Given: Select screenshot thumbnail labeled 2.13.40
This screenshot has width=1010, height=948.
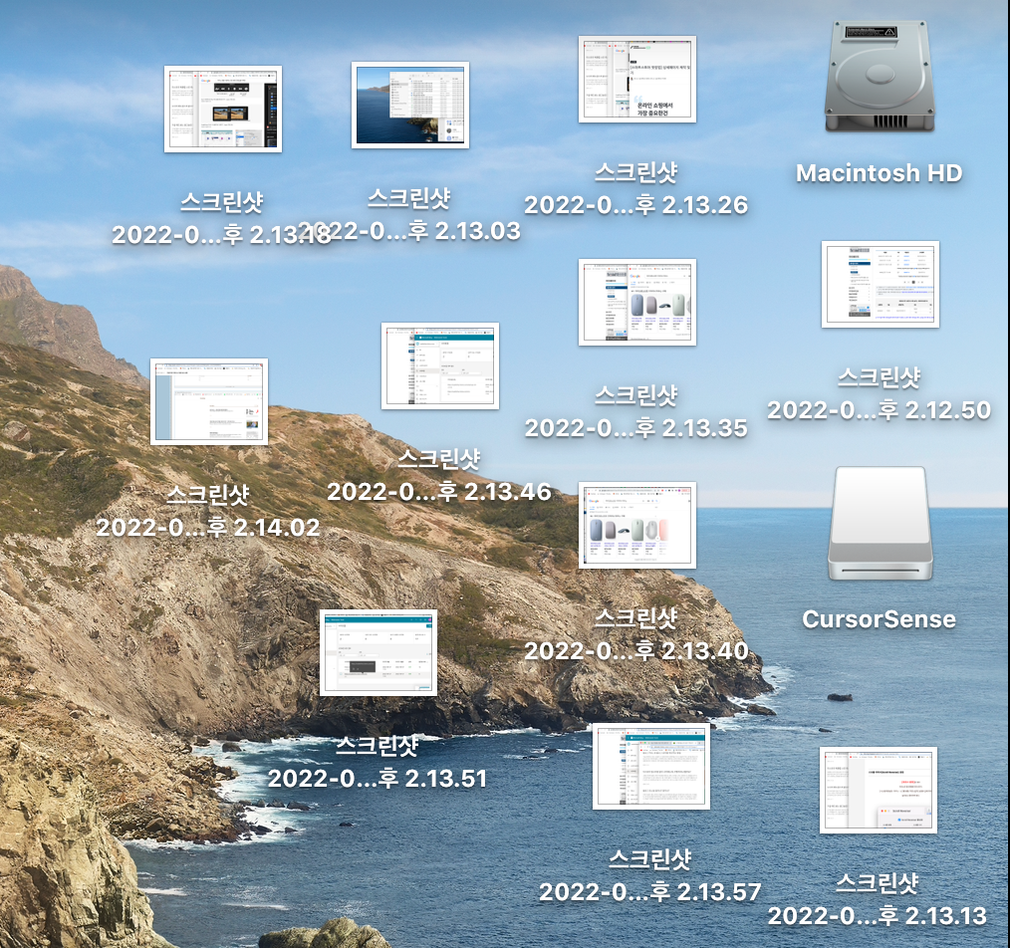Looking at the screenshot, I should pos(637,525).
